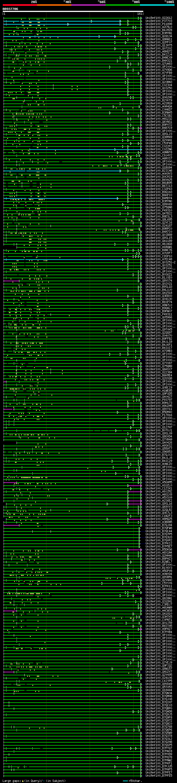Image resolution: width=177 pixels, height=783 pixels.
Task: Select UniRef100_Q07202 in the hit list
Action: coord(159,48)
